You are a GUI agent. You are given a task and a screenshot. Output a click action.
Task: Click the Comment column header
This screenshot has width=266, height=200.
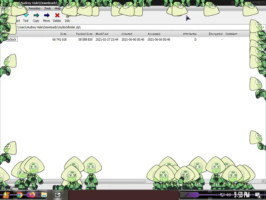[x=237, y=34]
